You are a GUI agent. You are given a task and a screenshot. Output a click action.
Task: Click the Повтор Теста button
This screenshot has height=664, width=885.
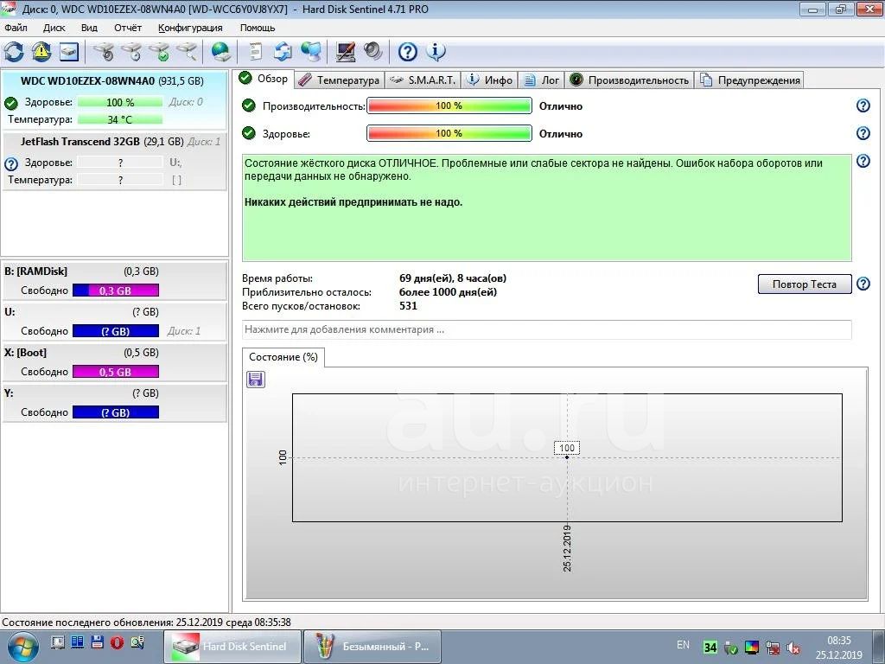click(805, 284)
